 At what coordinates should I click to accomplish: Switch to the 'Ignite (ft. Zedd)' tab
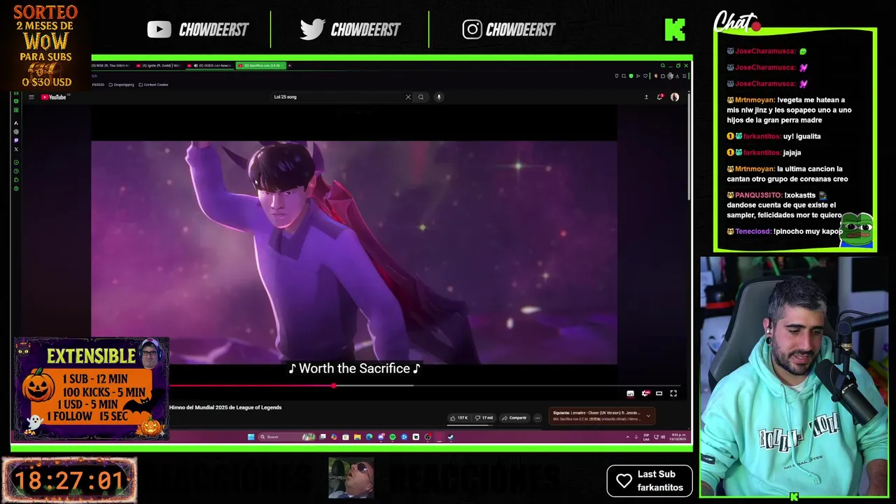click(159, 65)
